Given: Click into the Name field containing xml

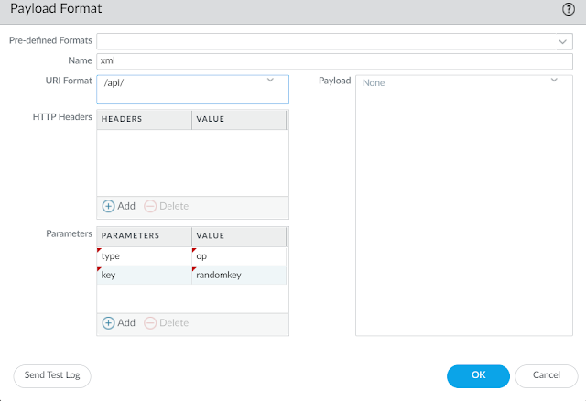Looking at the screenshot, I should (334, 61).
